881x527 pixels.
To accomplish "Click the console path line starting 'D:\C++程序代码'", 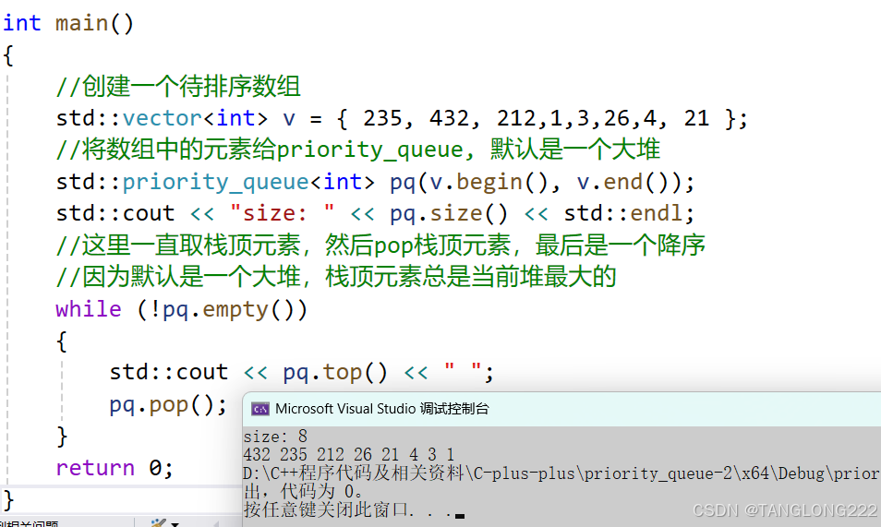I will pyautogui.click(x=561, y=473).
